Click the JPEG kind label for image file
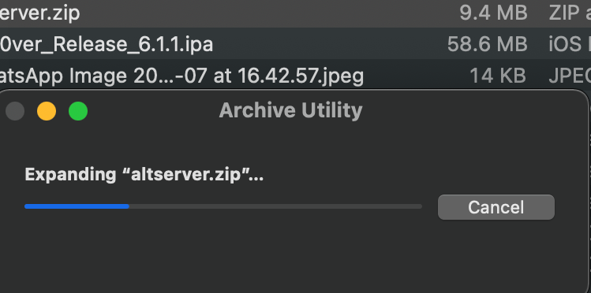Screen dimensions: 591x293 pos(570,76)
